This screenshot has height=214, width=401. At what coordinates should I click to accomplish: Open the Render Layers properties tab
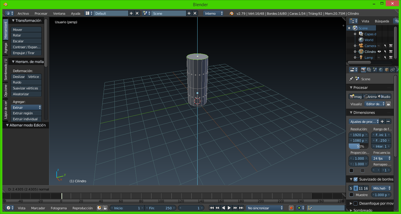click(369, 70)
